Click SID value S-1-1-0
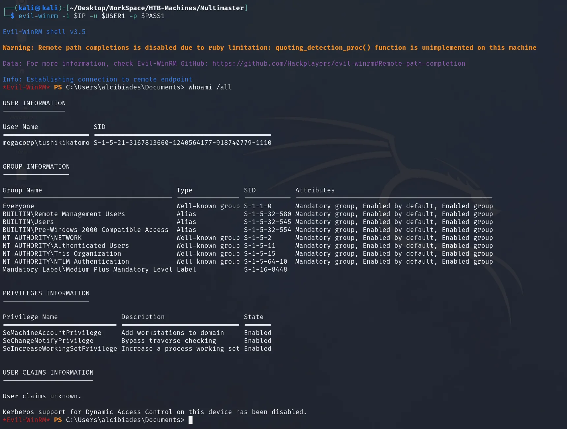567x429 pixels. [258, 206]
